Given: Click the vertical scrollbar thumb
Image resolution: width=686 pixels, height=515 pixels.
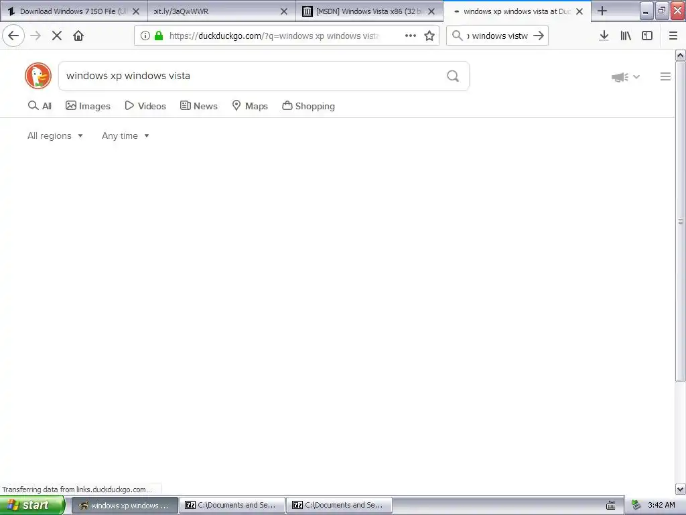Looking at the screenshot, I should (x=681, y=221).
